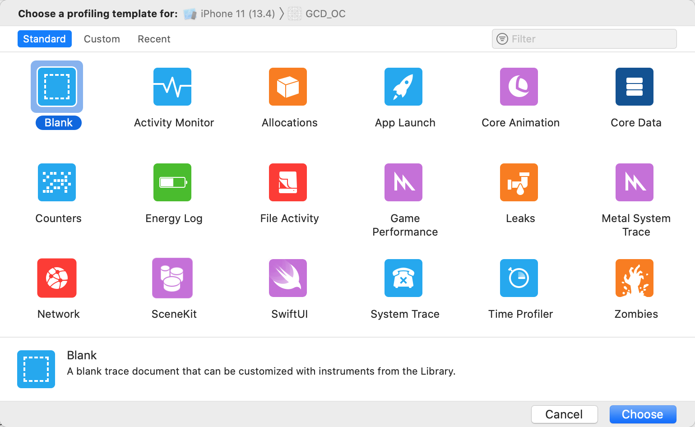Image resolution: width=695 pixels, height=427 pixels.
Task: Click the Time Profiler label
Action: (x=521, y=314)
